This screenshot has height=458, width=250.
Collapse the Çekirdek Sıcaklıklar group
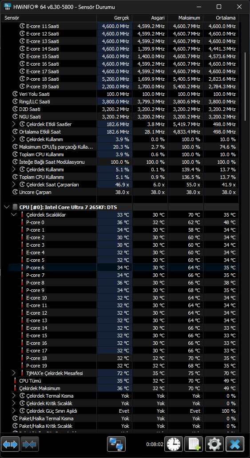coord(14,215)
